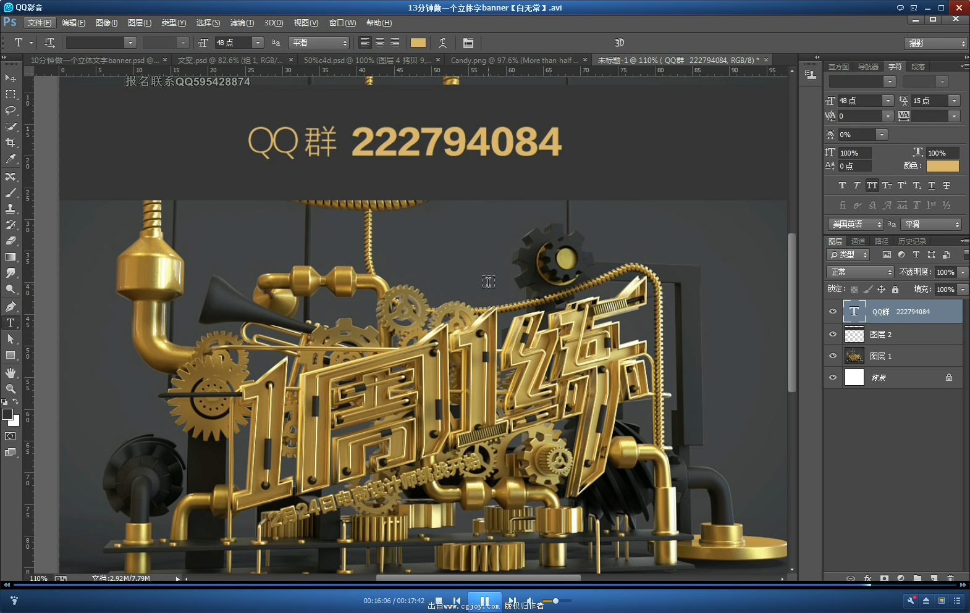Select the Hand tool
This screenshot has width=970, height=613.
[11, 373]
